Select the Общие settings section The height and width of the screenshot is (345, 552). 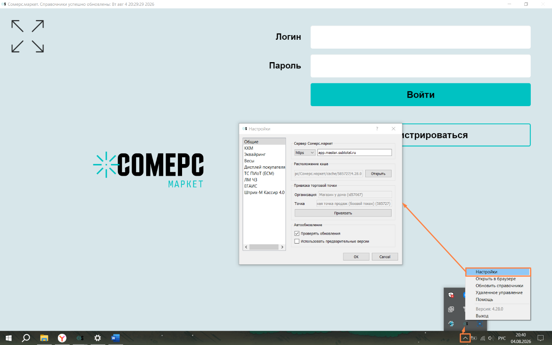pyautogui.click(x=264, y=142)
